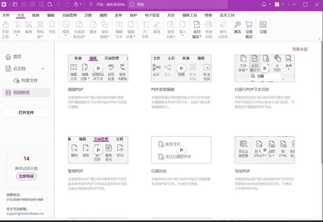Switch to the Convert (转换) tab
The height and width of the screenshot is (222, 323).
(x=36, y=15)
